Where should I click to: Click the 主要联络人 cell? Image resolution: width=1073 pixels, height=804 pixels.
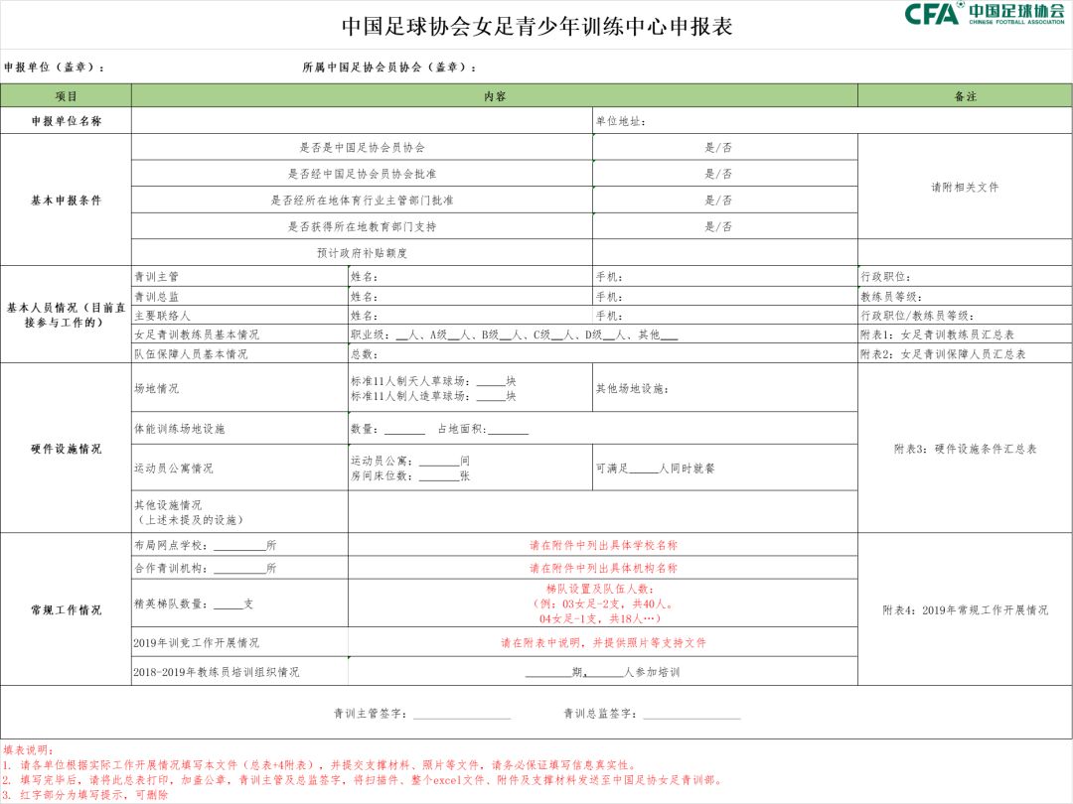click(x=240, y=316)
